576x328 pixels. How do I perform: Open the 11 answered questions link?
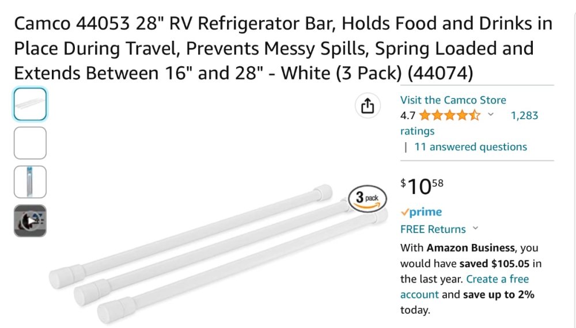(470, 147)
